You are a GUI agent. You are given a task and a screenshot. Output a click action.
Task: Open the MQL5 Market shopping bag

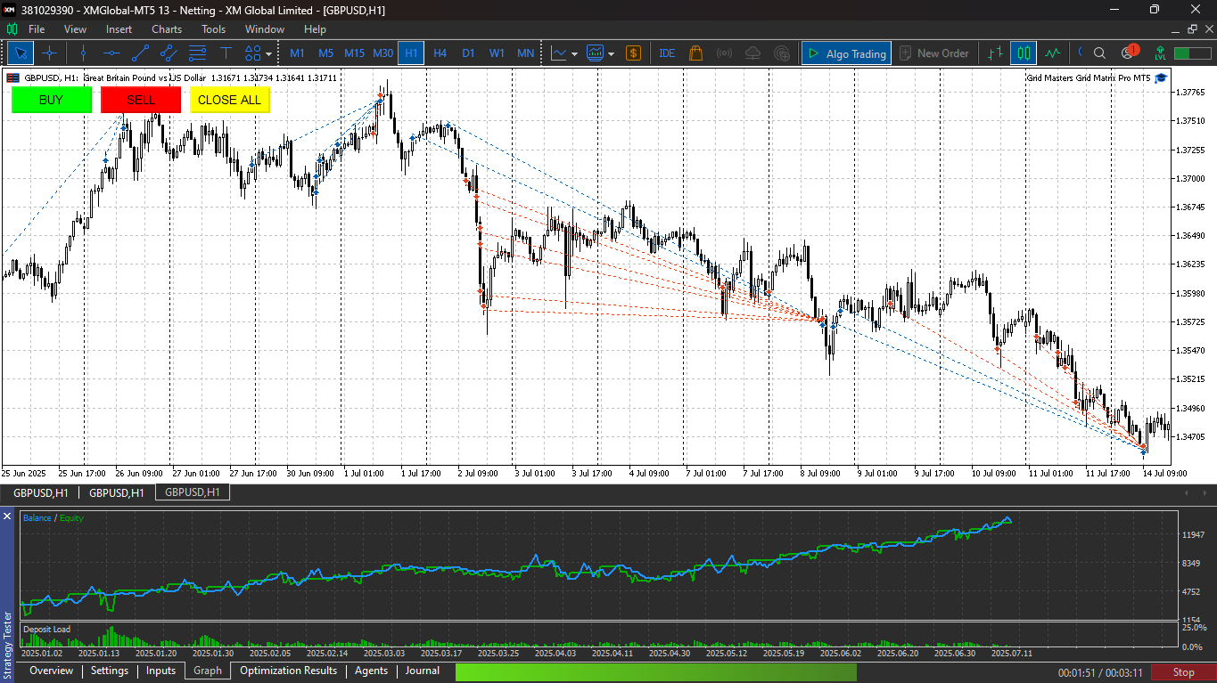coord(695,53)
